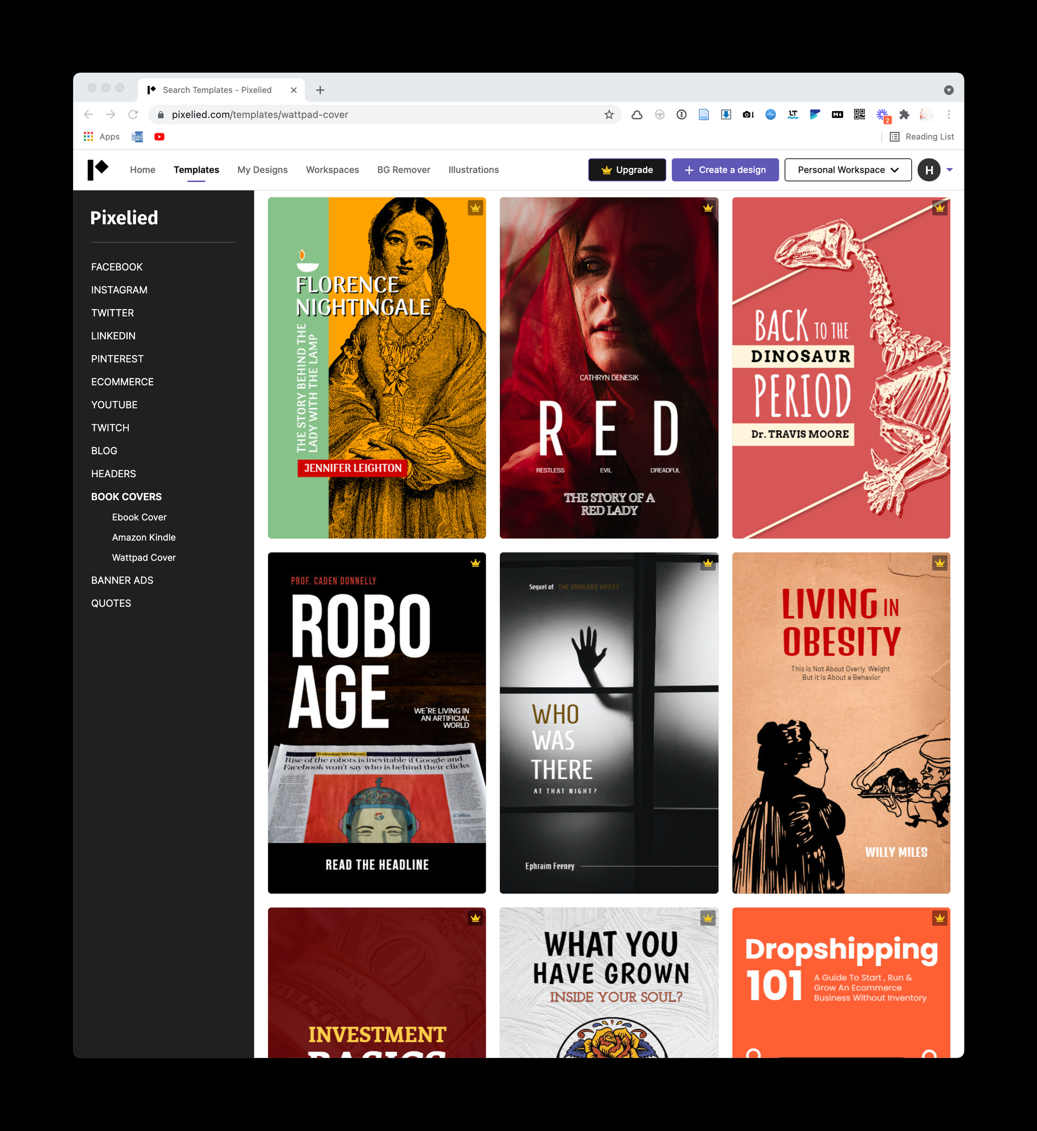Expand the TWITTER category
The image size is (1037, 1131).
click(112, 313)
